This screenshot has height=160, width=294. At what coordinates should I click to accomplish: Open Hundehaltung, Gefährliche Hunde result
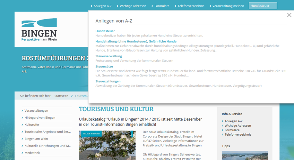pyautogui.click(x=136, y=41)
